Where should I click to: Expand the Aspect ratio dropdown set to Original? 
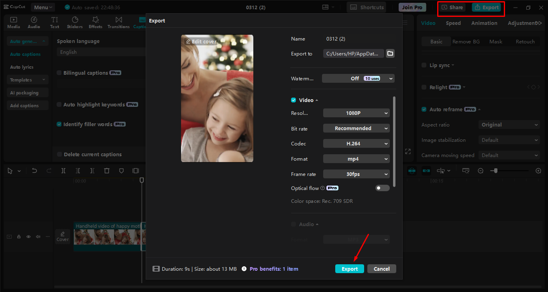click(509, 125)
